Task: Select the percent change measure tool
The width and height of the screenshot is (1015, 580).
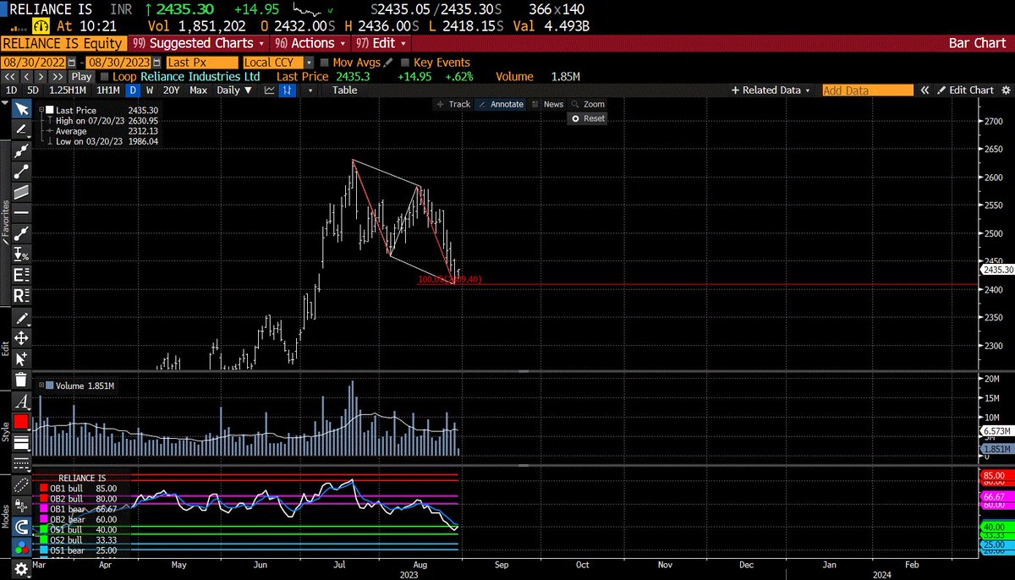Action: coord(22,253)
